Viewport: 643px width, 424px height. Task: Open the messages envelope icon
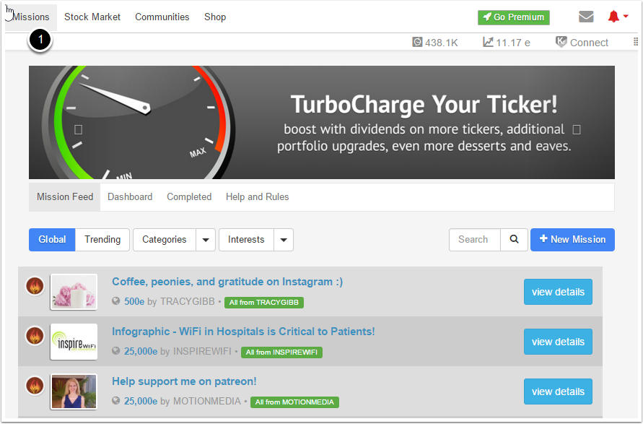[x=586, y=17]
